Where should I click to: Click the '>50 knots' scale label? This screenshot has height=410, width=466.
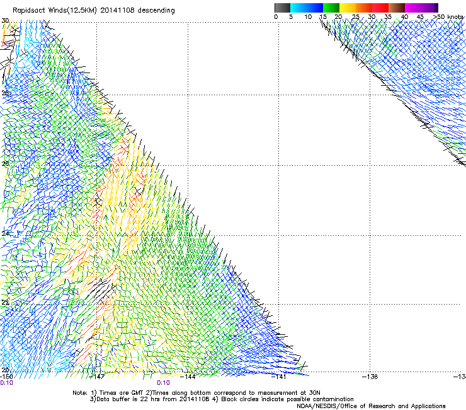pos(448,17)
